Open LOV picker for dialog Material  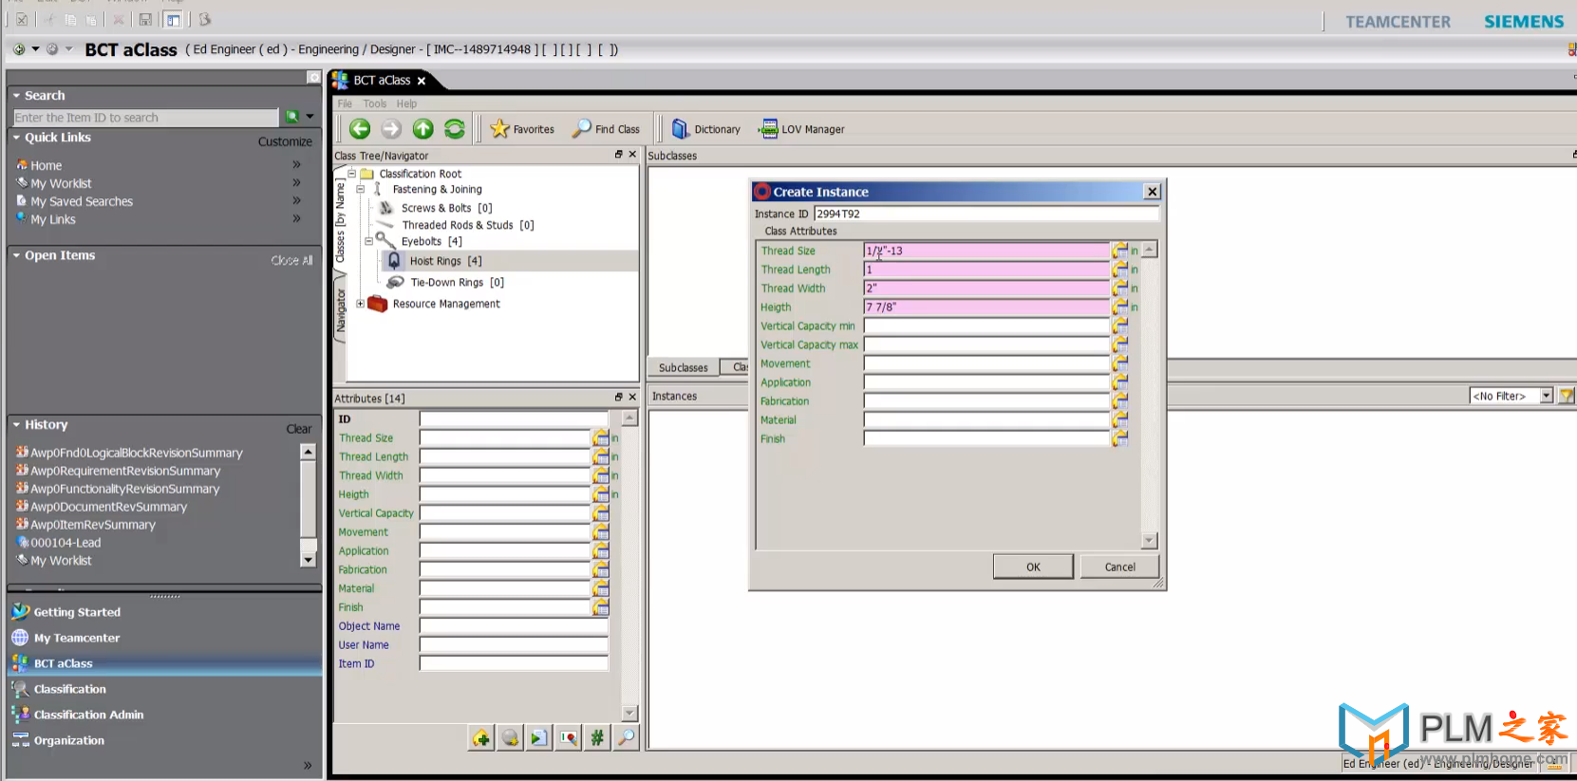tap(1120, 419)
